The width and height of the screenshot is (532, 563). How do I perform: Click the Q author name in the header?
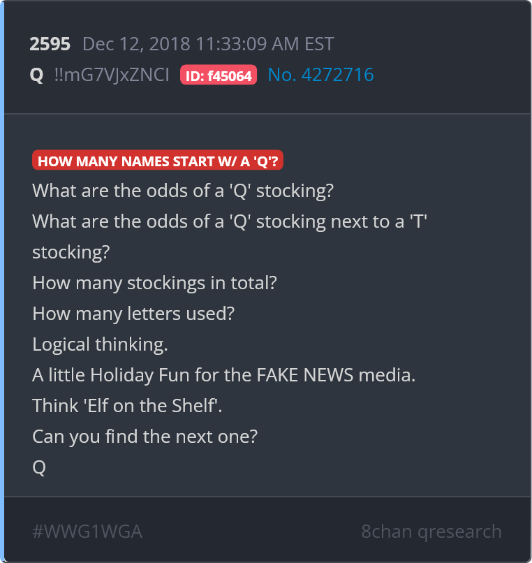click(36, 75)
